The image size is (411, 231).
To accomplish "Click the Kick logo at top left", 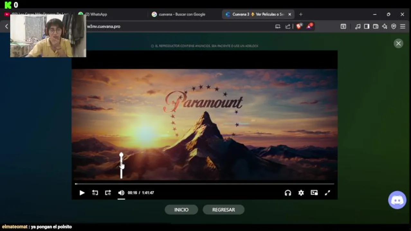I will click(x=8, y=5).
